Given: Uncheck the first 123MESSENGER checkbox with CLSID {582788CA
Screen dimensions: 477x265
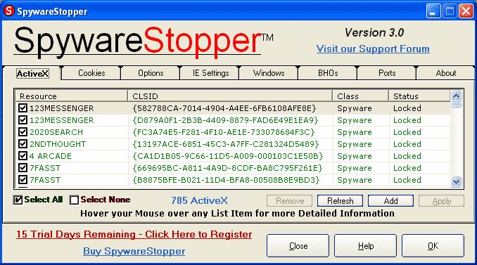Looking at the screenshot, I should click(x=23, y=108).
